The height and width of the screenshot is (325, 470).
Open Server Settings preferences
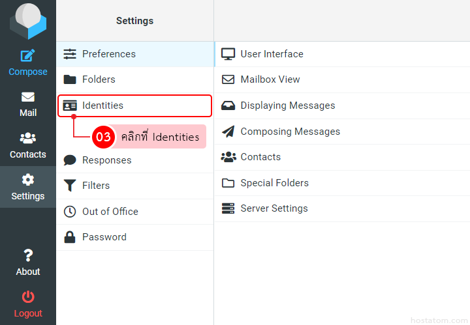click(274, 208)
